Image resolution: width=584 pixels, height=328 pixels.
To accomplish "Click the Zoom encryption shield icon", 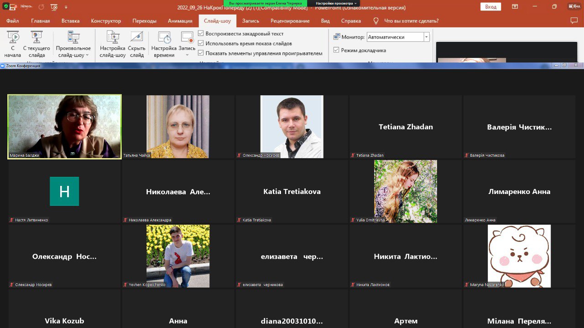I will (x=5, y=7).
